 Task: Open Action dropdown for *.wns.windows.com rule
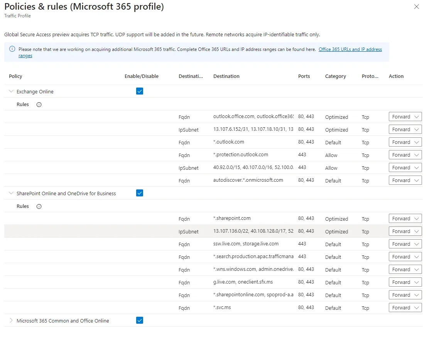(405, 269)
